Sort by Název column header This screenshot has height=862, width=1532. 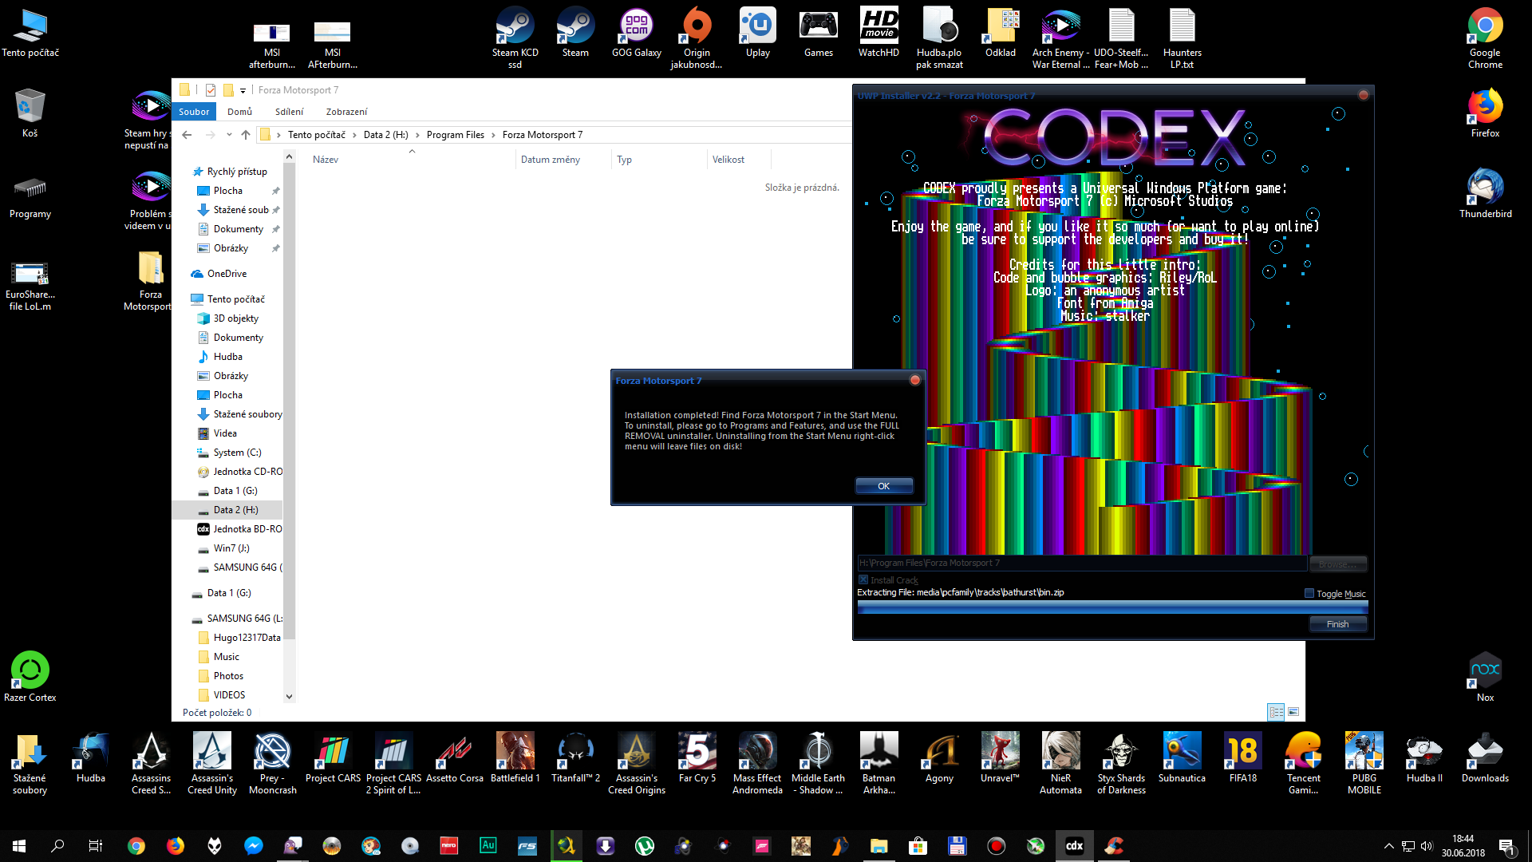point(411,160)
